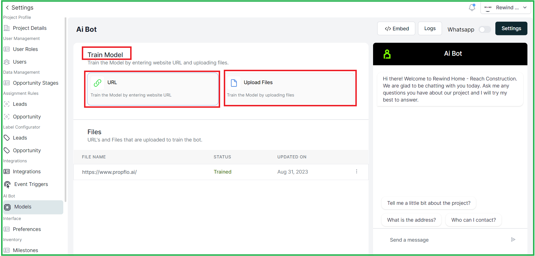Click the Send a message input field
Image resolution: width=535 pixels, height=256 pixels.
click(447, 240)
